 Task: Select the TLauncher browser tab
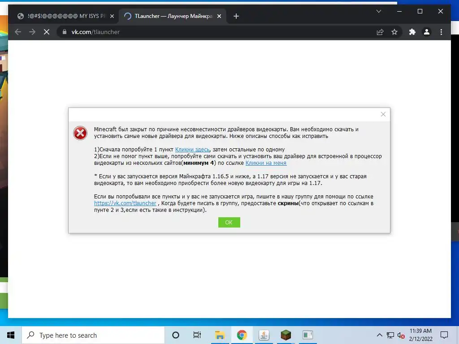[x=173, y=16]
